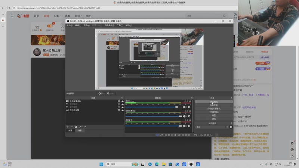Open Douyu hamburger menu icon
The height and width of the screenshot is (168, 299).
coord(12,16)
